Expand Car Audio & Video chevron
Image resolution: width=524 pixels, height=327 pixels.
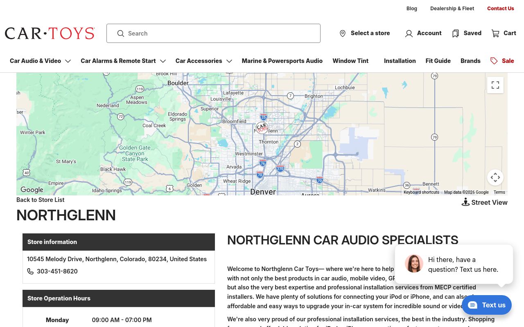68,61
